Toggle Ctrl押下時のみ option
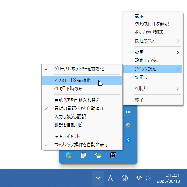Viewport: 187px width, 187px height. click(x=82, y=89)
